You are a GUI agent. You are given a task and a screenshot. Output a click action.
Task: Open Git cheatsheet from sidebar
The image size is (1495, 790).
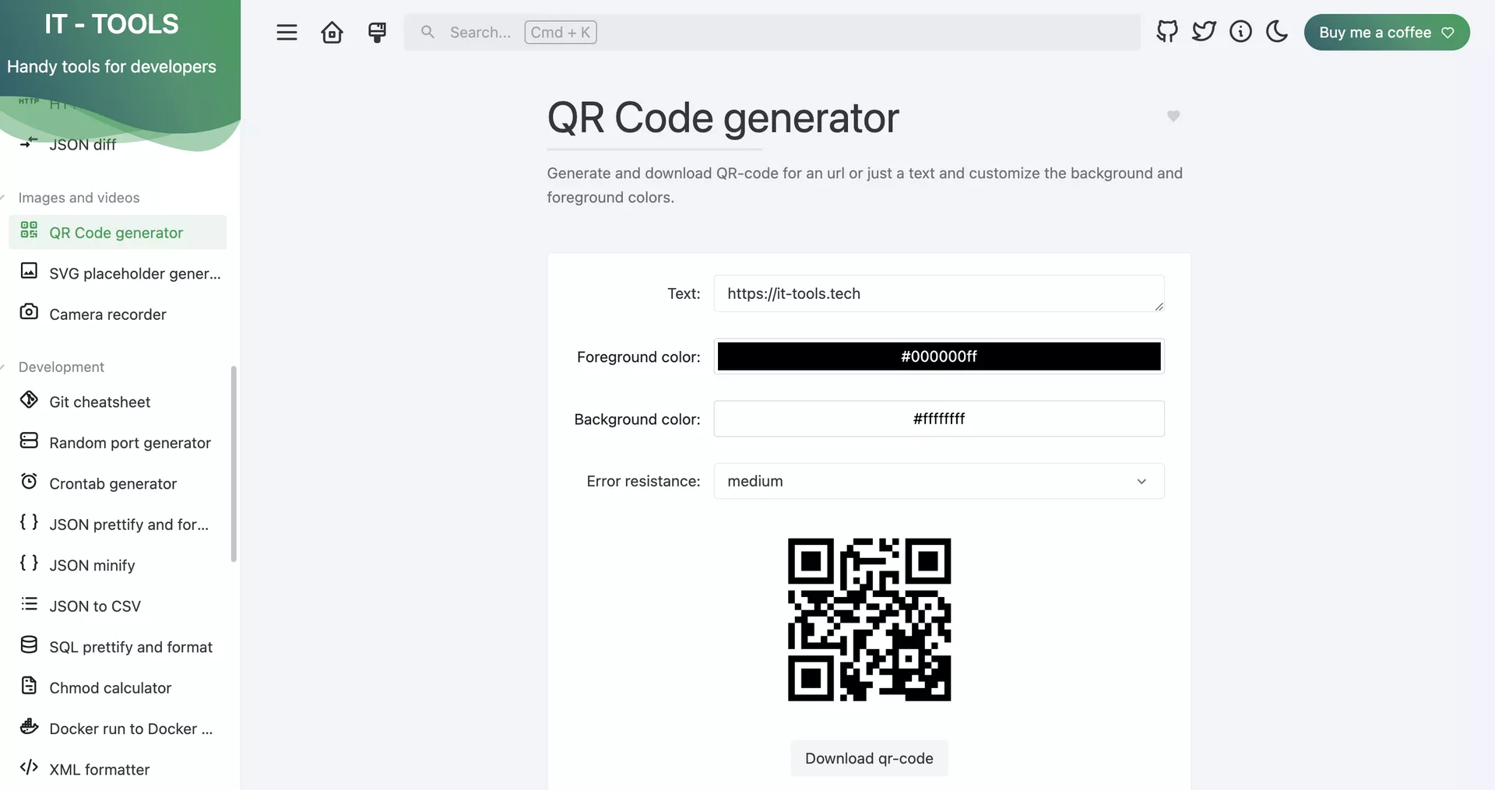pyautogui.click(x=118, y=402)
